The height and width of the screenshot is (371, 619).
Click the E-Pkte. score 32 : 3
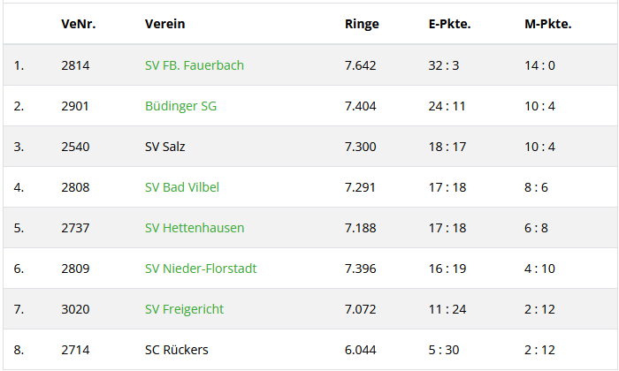click(x=444, y=65)
